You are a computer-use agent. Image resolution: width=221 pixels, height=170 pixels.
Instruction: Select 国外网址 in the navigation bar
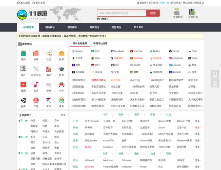(72, 27)
